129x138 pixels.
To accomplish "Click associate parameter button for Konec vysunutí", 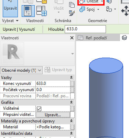I will (x=72, y=83).
